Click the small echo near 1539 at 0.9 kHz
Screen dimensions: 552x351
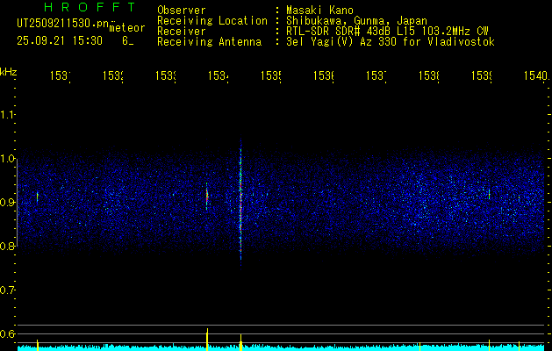pyautogui.click(x=489, y=194)
